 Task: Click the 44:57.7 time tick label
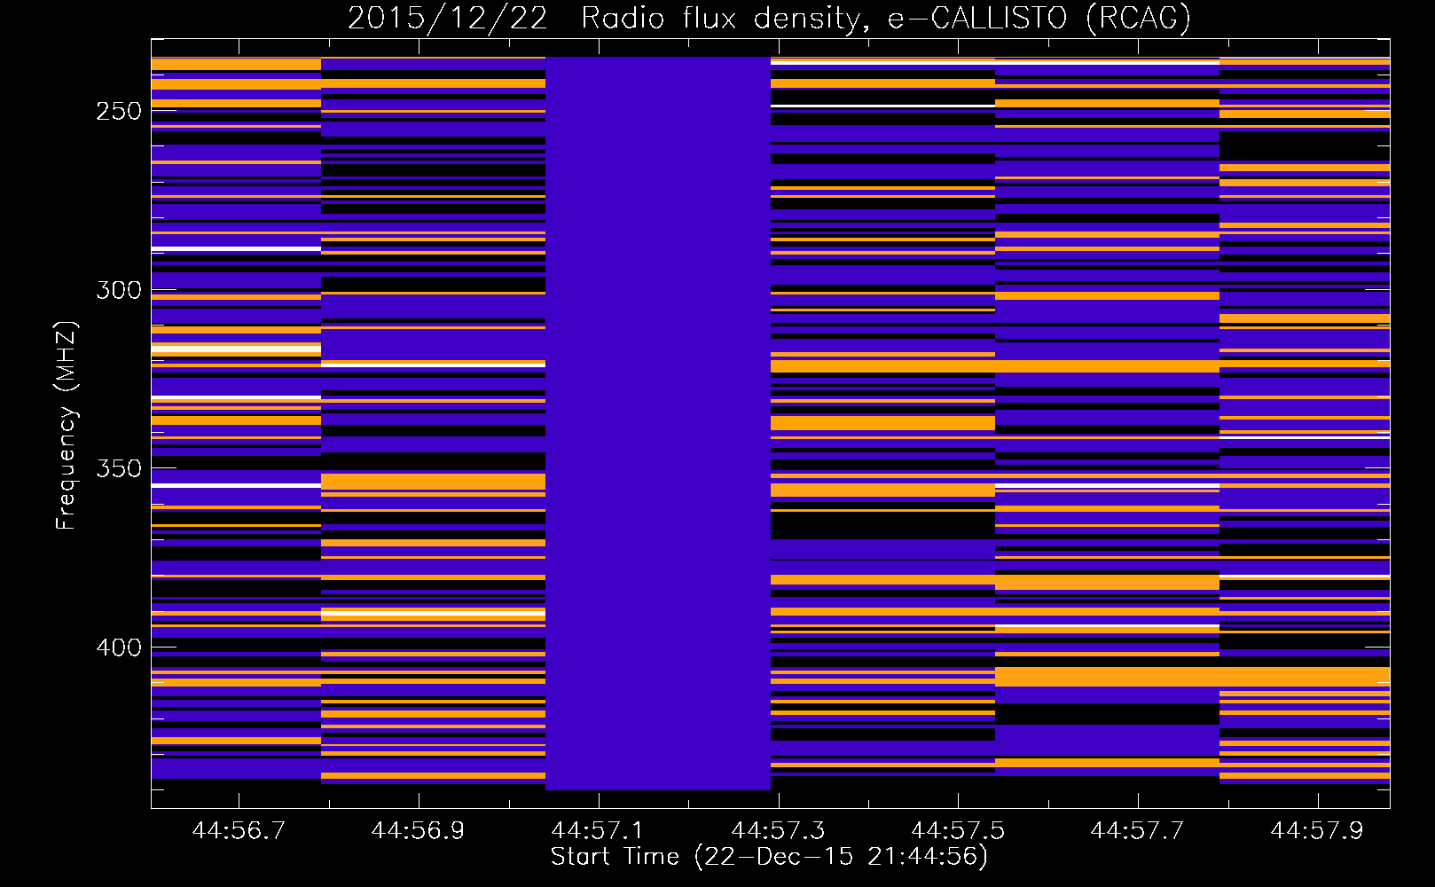(x=1137, y=830)
